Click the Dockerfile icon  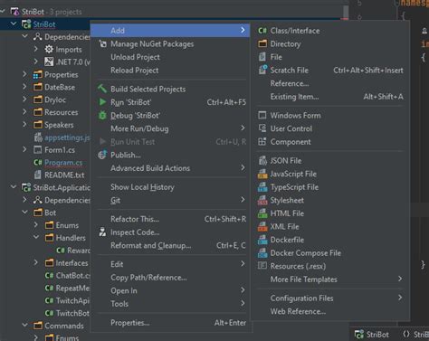262,240
